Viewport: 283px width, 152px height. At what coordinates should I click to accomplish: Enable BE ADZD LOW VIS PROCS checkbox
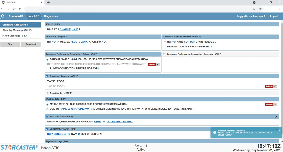(x=165, y=47)
